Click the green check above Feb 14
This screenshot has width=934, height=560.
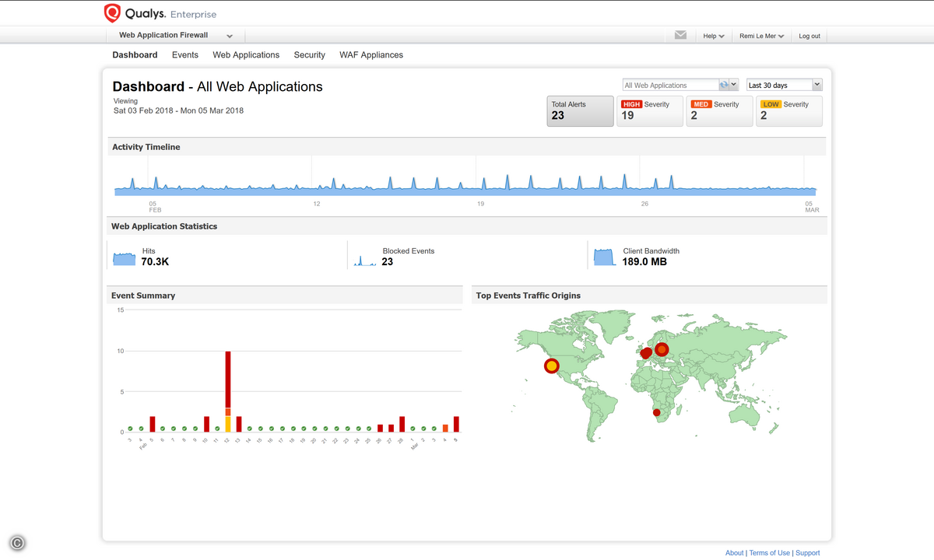coord(250,429)
